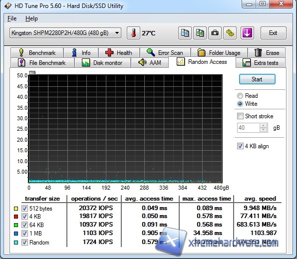Decrease short stroke size with down arrow
This screenshot has width=297, height=259.
coord(263,130)
